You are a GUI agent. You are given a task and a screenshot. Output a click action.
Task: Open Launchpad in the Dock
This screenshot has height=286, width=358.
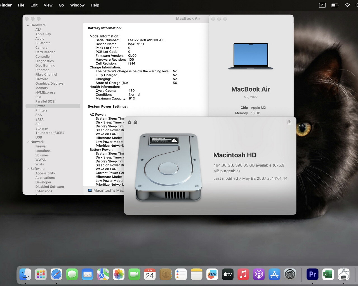[41, 274]
